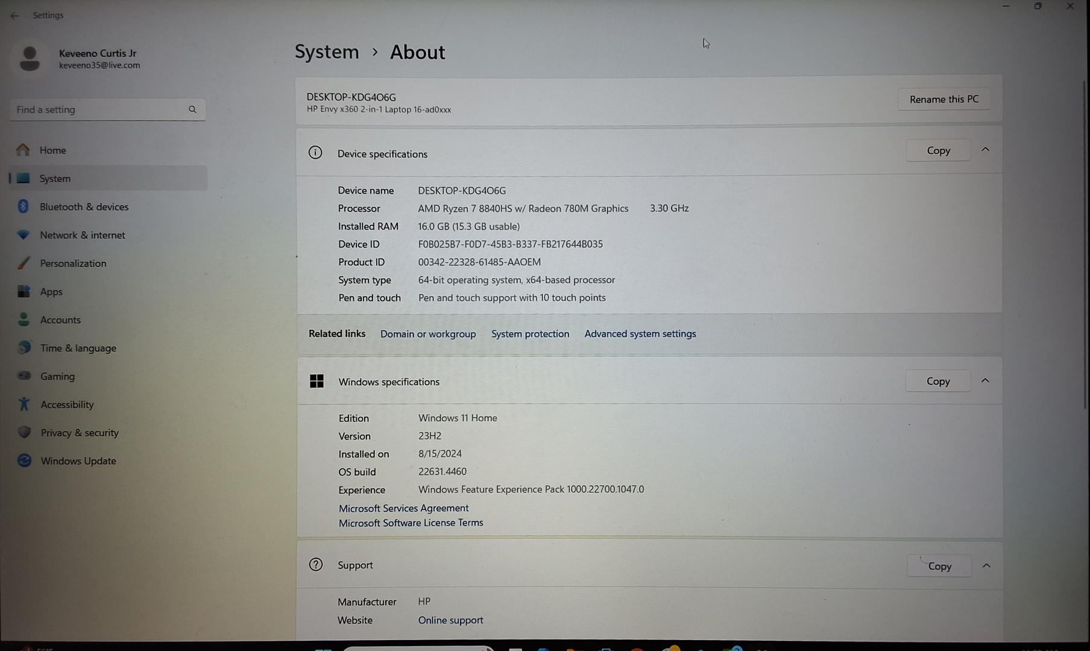Open the user profile avatar

click(x=30, y=58)
